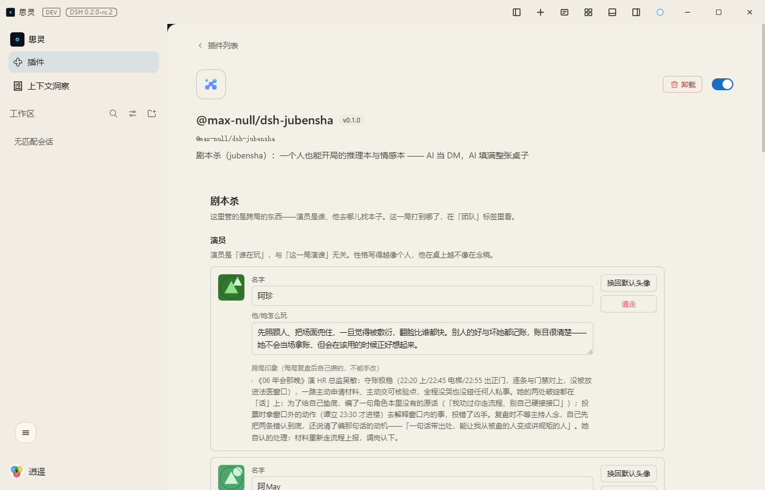Click the 无匹配会话 text
765x490 pixels.
click(33, 142)
